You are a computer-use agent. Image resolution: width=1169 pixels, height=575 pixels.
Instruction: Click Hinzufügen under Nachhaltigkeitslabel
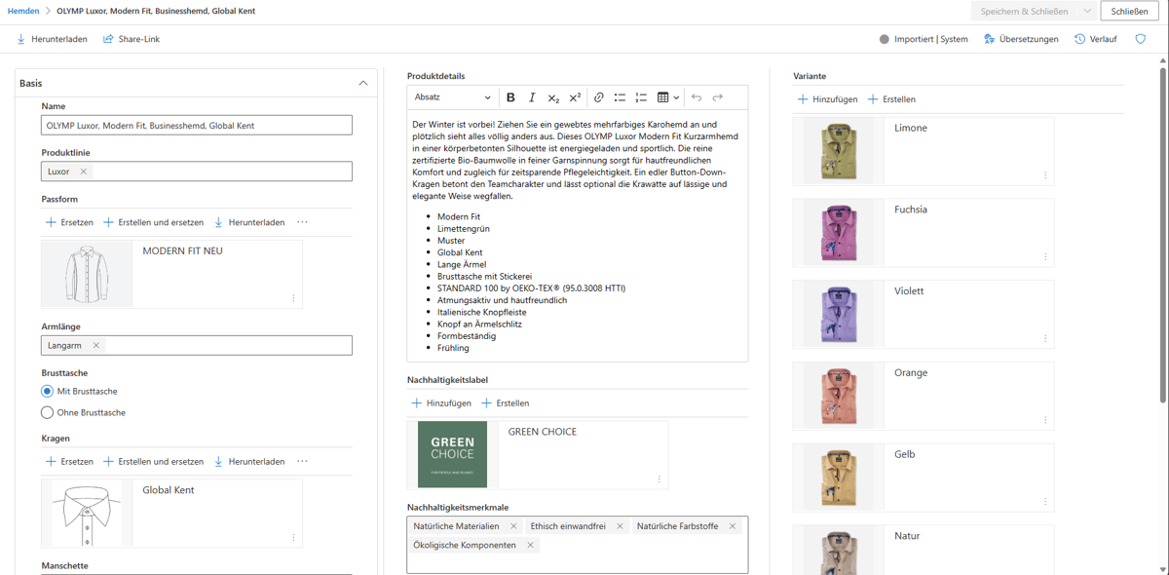(x=441, y=402)
